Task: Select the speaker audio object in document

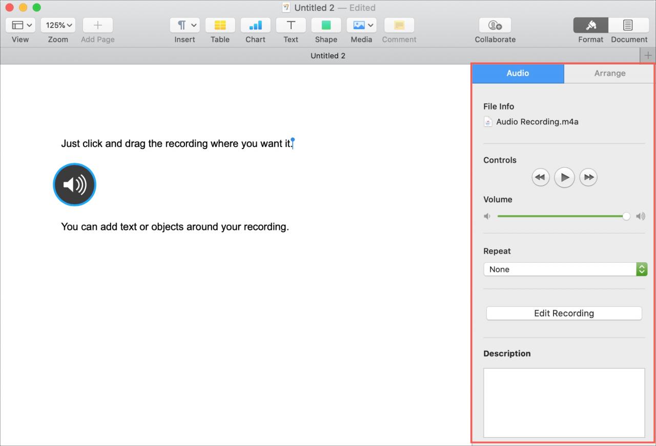Action: (74, 184)
